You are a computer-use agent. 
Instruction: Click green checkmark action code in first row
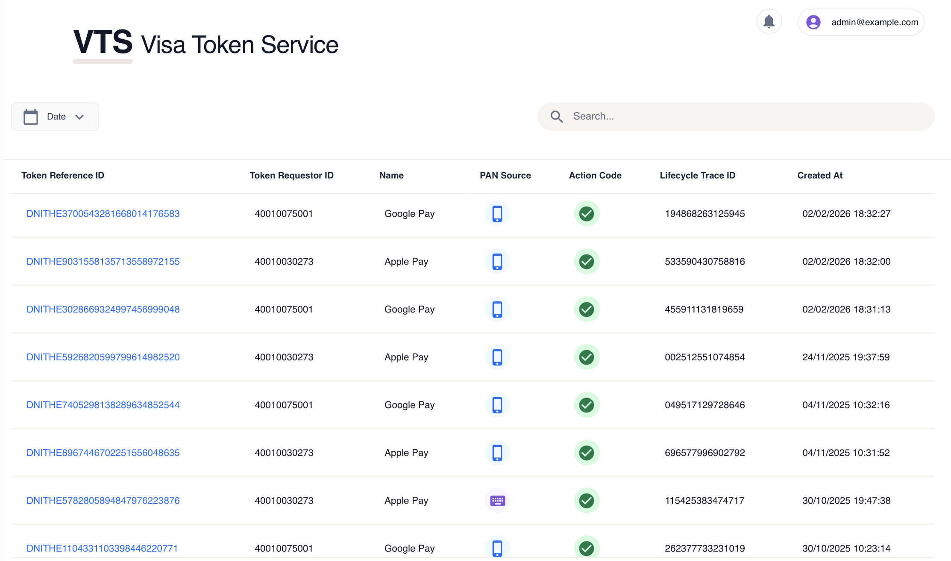click(587, 213)
